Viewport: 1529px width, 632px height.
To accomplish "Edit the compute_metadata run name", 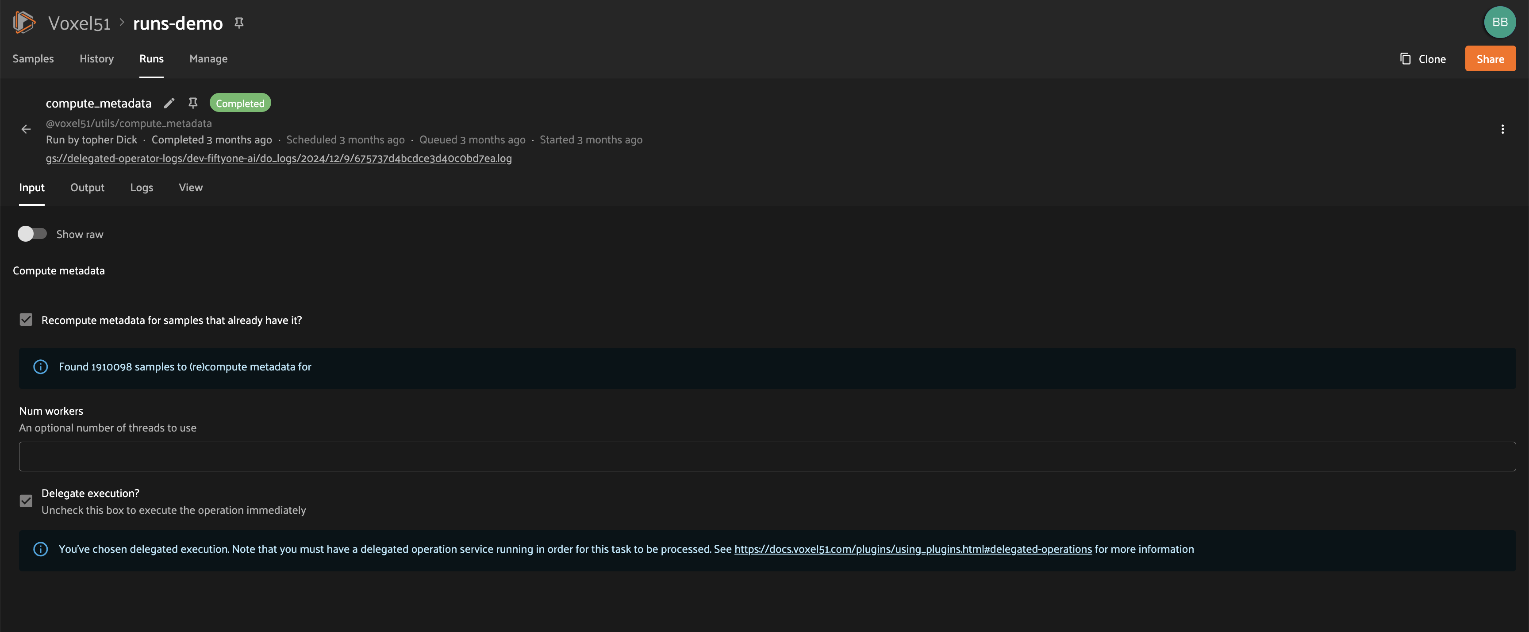I will (x=169, y=104).
